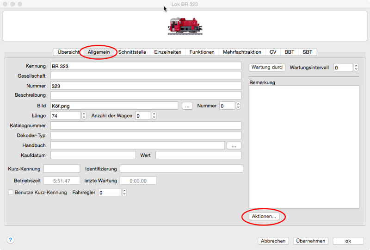Go to the Mehrfachtraktion tab

click(242, 52)
